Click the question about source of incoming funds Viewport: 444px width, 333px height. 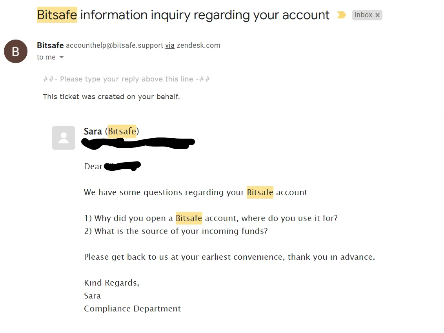point(176,231)
